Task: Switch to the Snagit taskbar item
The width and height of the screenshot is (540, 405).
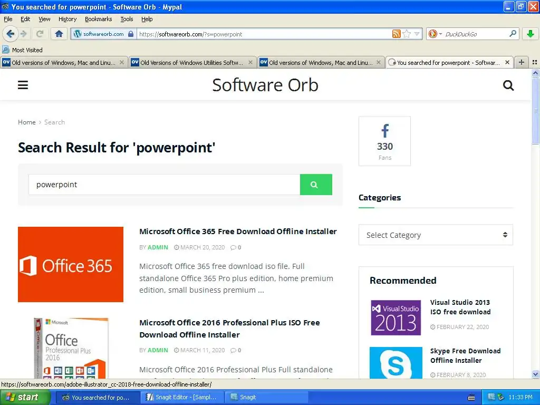Action: pos(266,397)
